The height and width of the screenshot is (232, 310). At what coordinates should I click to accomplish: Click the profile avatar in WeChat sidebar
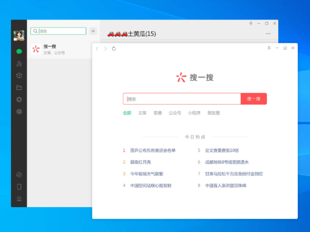coord(19,36)
